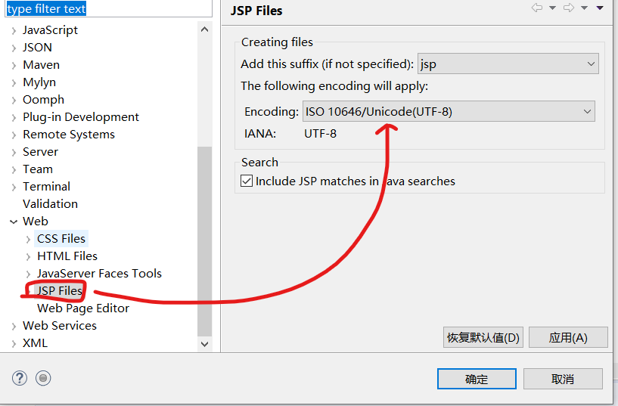Open forward history dropdown arrow
This screenshot has width=618, height=406.
pos(585,8)
